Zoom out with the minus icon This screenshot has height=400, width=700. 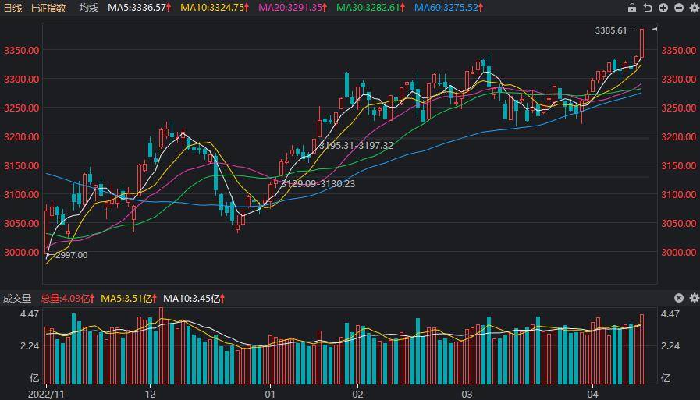click(x=679, y=8)
